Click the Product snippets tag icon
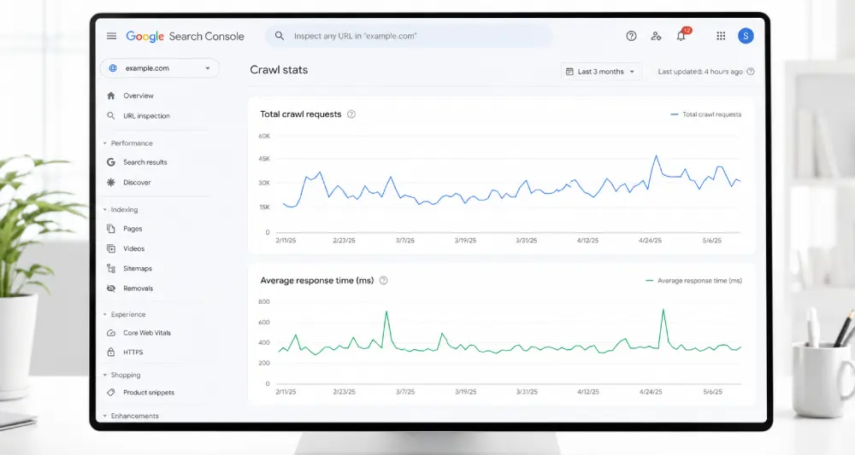855x455 pixels. tap(111, 393)
